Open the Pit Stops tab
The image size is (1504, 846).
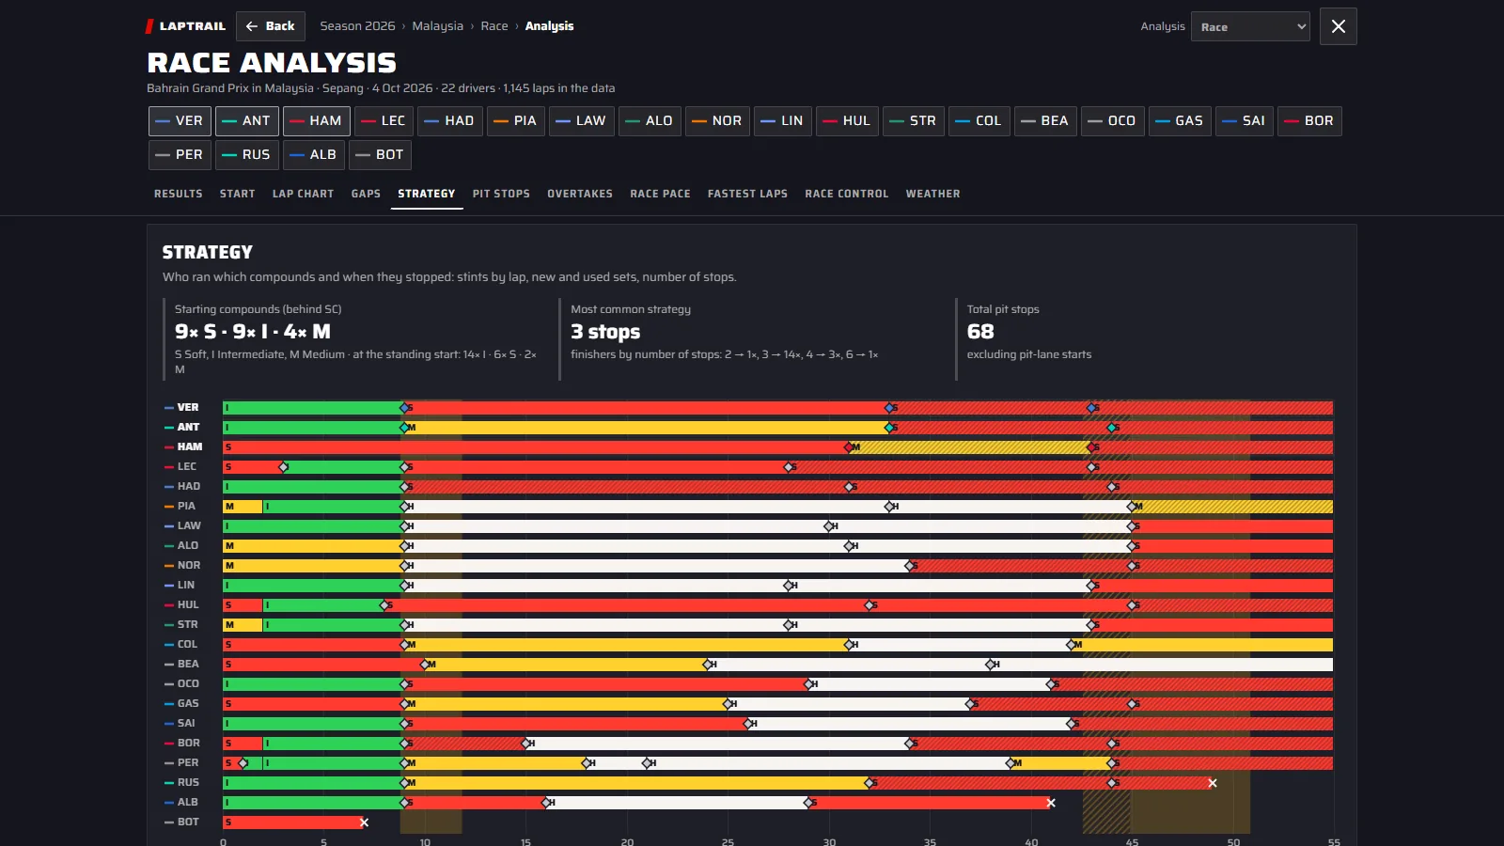pos(501,194)
